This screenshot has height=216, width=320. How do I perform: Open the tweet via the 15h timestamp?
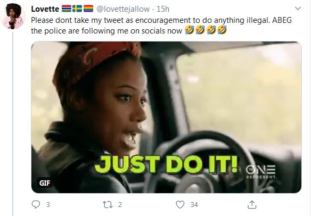[x=162, y=9]
